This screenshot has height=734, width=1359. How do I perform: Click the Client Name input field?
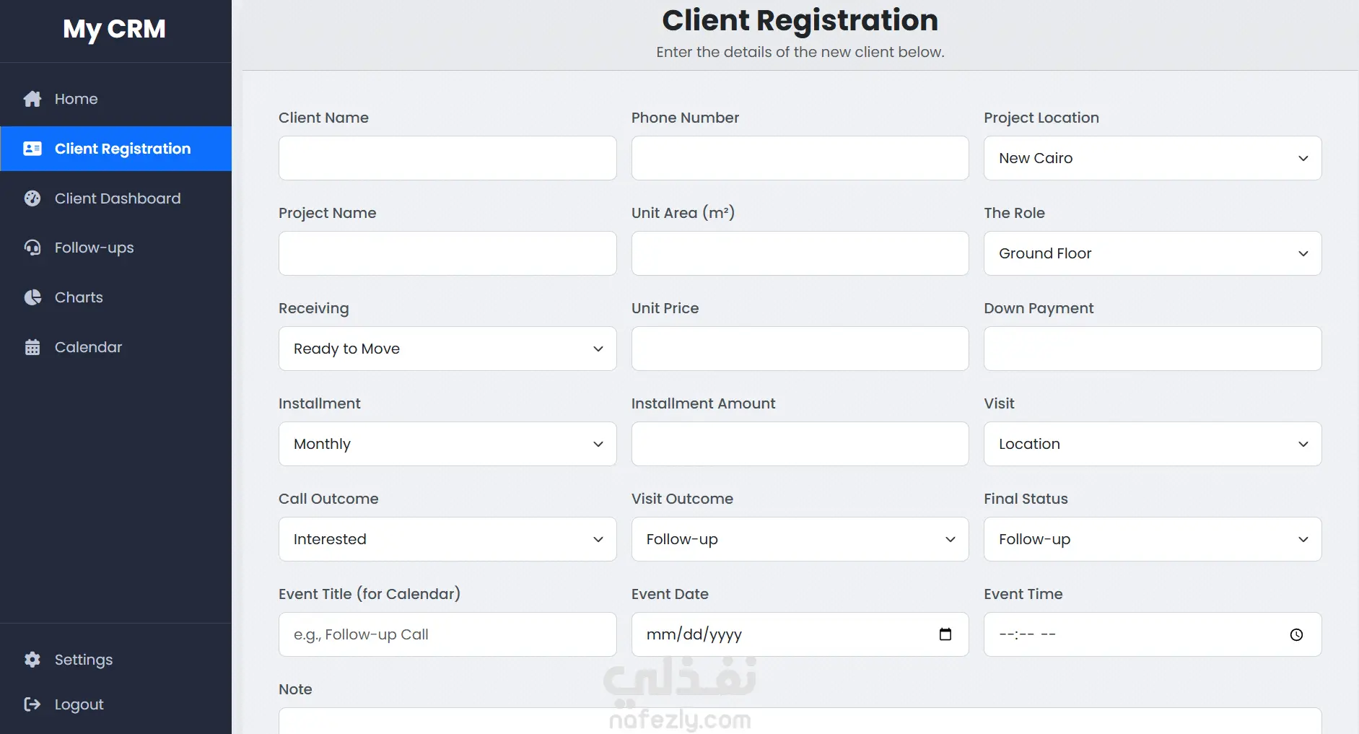447,158
